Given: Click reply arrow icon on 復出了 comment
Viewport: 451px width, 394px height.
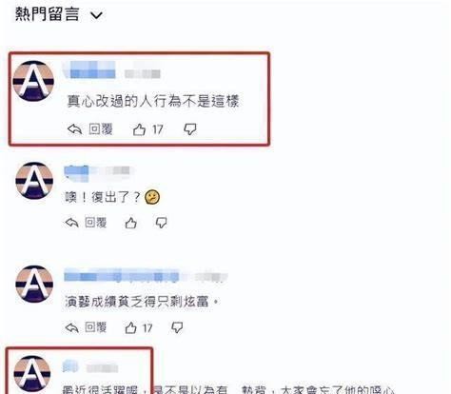Looking at the screenshot, I should 72,223.
